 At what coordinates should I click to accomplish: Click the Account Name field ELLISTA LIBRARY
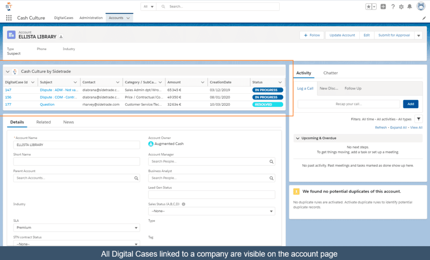point(76,145)
